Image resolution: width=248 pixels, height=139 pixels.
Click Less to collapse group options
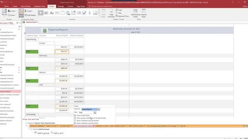pyautogui.click(x=183, y=126)
